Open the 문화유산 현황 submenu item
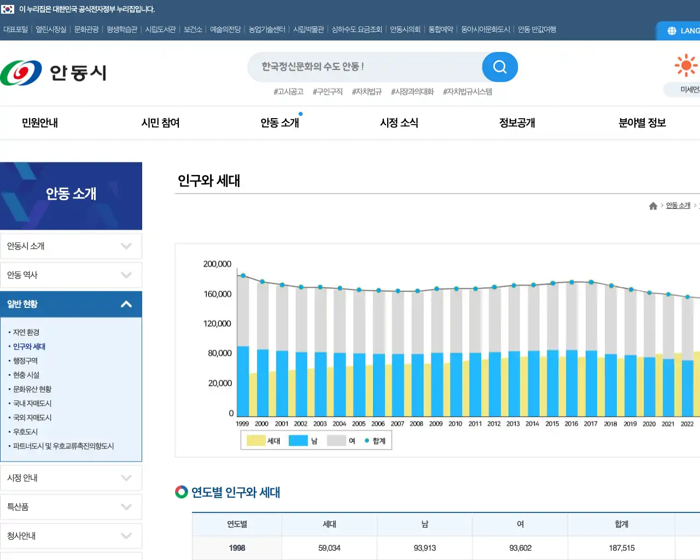The height and width of the screenshot is (560, 700). [32, 389]
